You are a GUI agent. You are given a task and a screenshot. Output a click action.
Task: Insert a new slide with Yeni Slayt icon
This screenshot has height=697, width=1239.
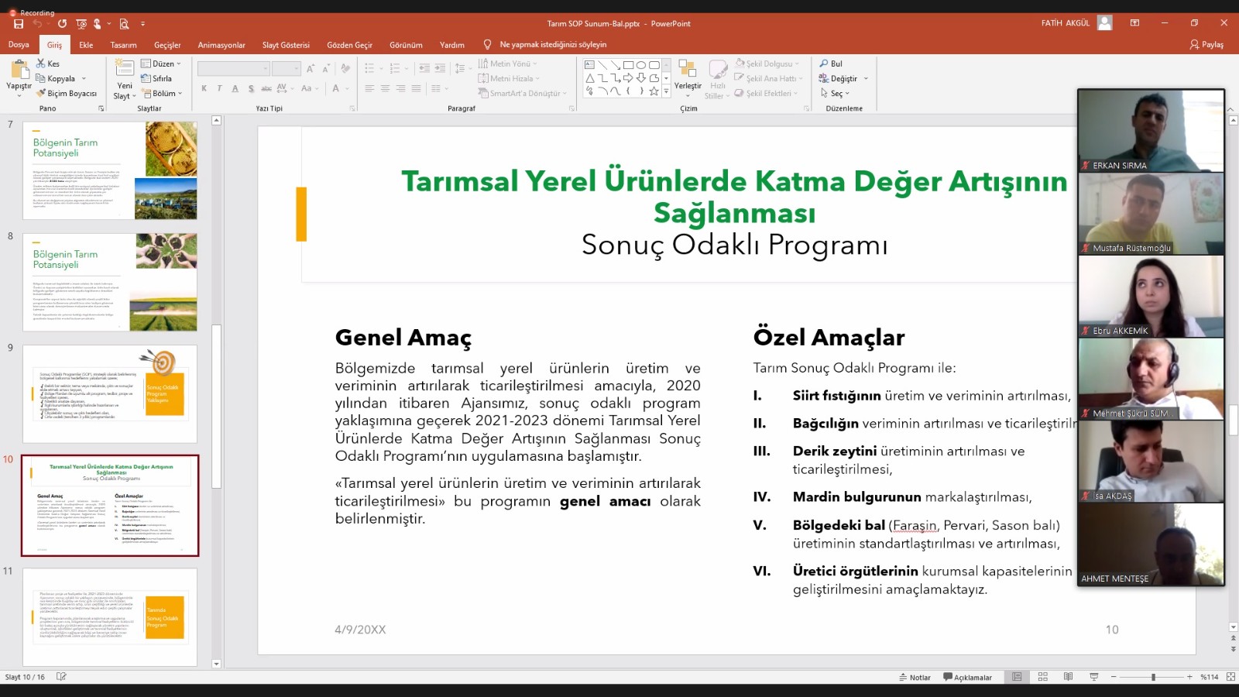click(125, 68)
